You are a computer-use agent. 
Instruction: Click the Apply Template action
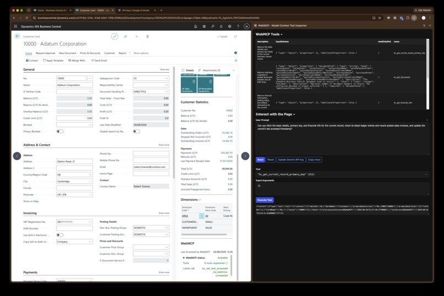pos(53,61)
